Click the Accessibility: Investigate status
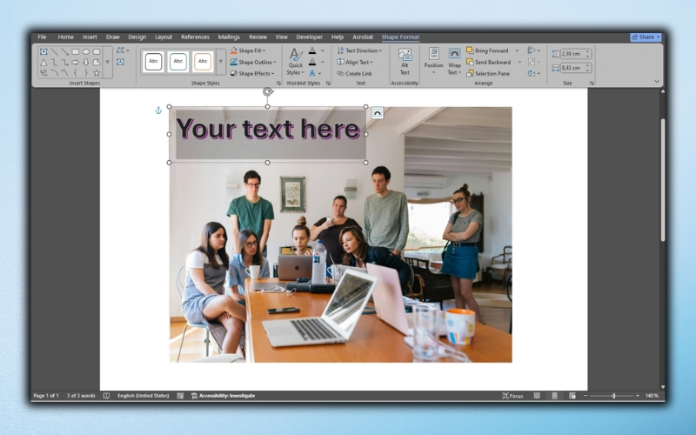Image resolution: width=696 pixels, height=435 pixels. tap(224, 396)
